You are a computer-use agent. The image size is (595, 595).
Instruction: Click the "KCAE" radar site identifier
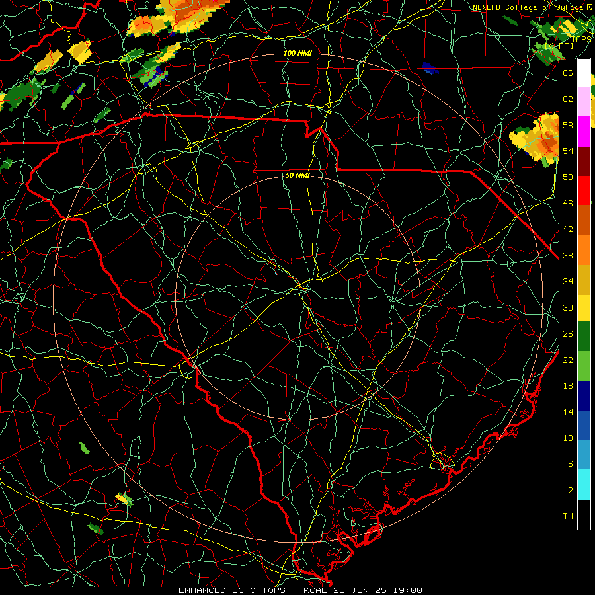tap(315, 590)
